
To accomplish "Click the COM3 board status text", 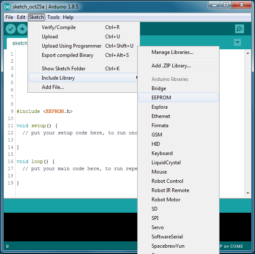I will tap(231, 246).
